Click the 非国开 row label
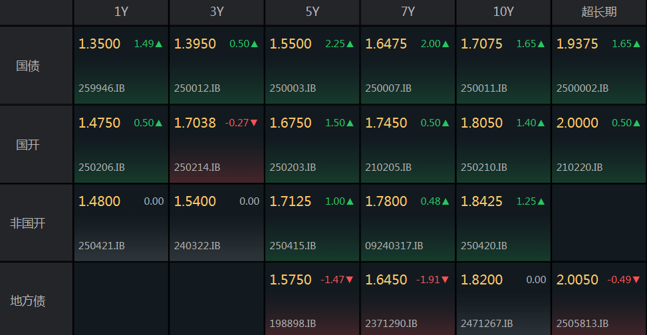This screenshot has height=335, width=647. tap(28, 223)
